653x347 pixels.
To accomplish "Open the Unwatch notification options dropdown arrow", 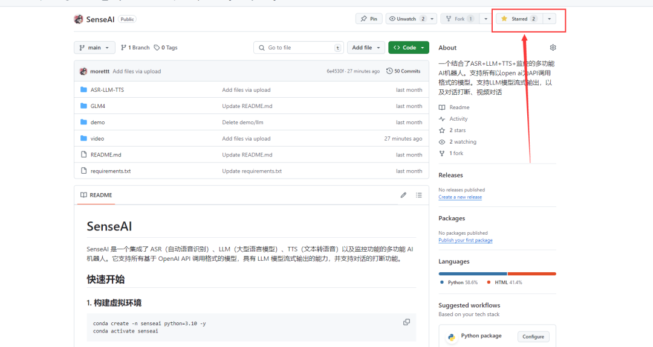I will pyautogui.click(x=432, y=19).
